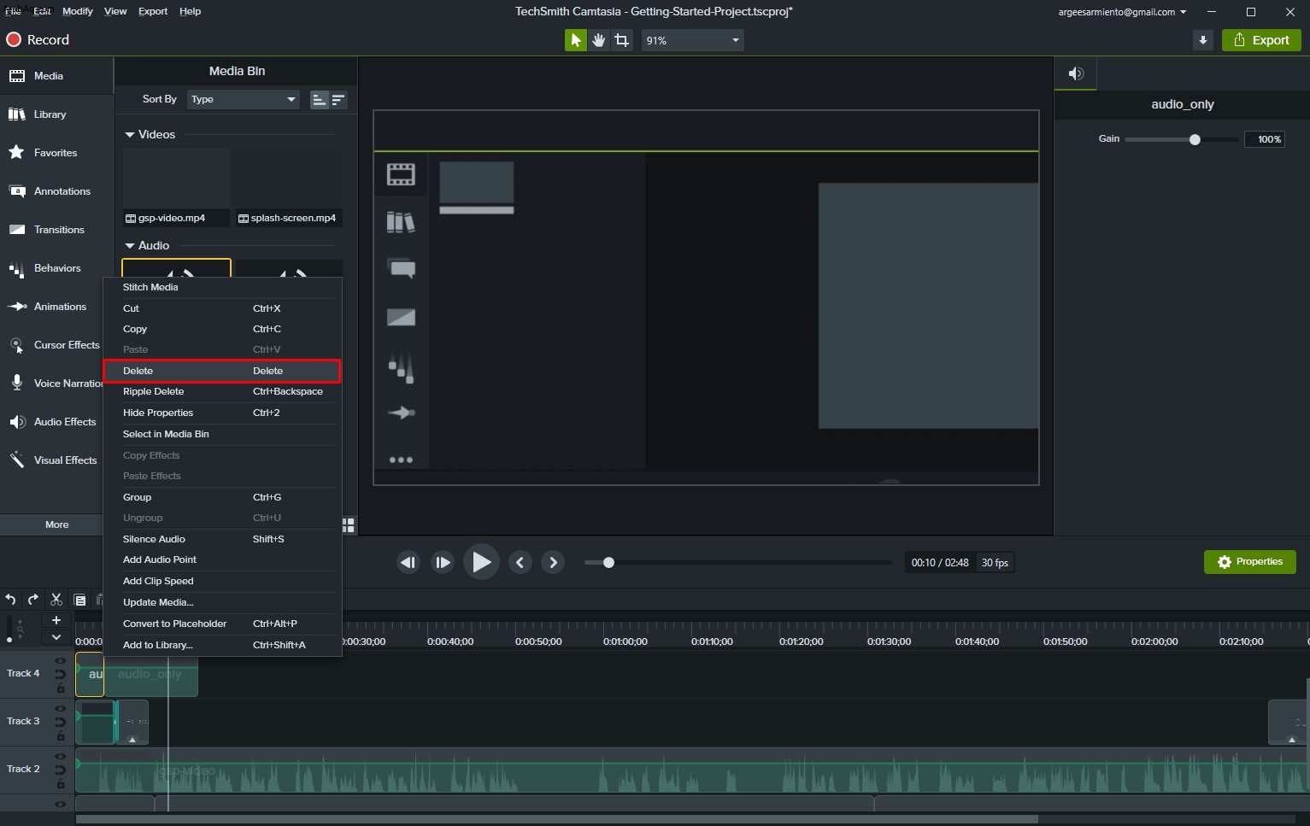This screenshot has width=1310, height=826.
Task: Select the Crop tool
Action: pyautogui.click(x=622, y=40)
